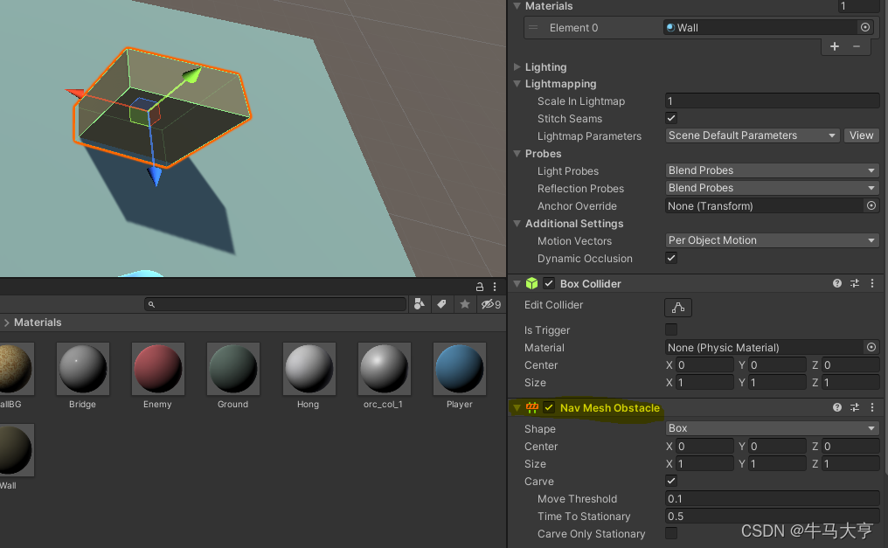Open Motion Vectors dropdown
The image size is (888, 548).
[772, 240]
